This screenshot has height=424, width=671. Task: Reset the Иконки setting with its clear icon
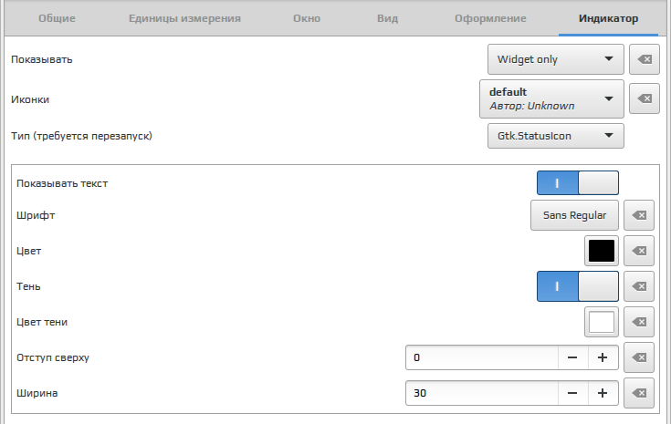(x=644, y=98)
